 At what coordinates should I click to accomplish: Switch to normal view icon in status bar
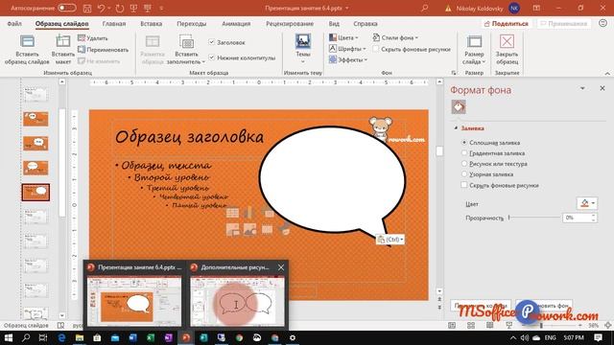452,326
